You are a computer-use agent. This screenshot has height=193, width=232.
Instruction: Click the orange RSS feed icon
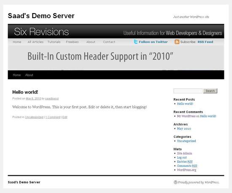[177, 42]
